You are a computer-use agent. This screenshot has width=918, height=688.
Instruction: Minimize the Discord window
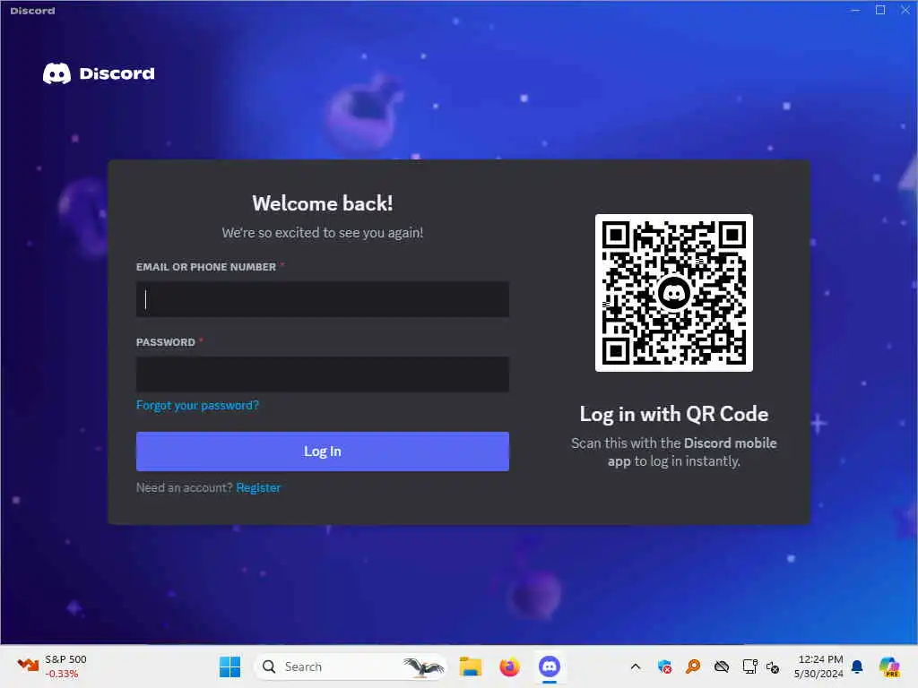coord(855,10)
